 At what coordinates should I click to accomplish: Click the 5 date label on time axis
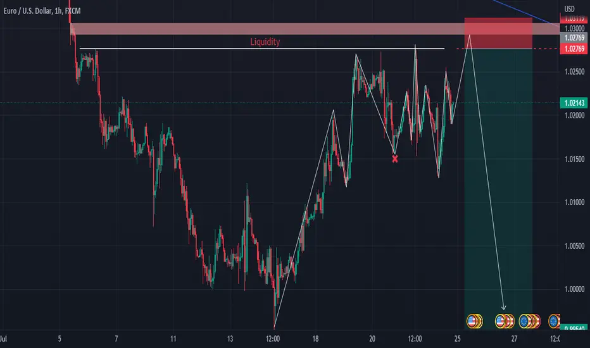pyautogui.click(x=60, y=339)
